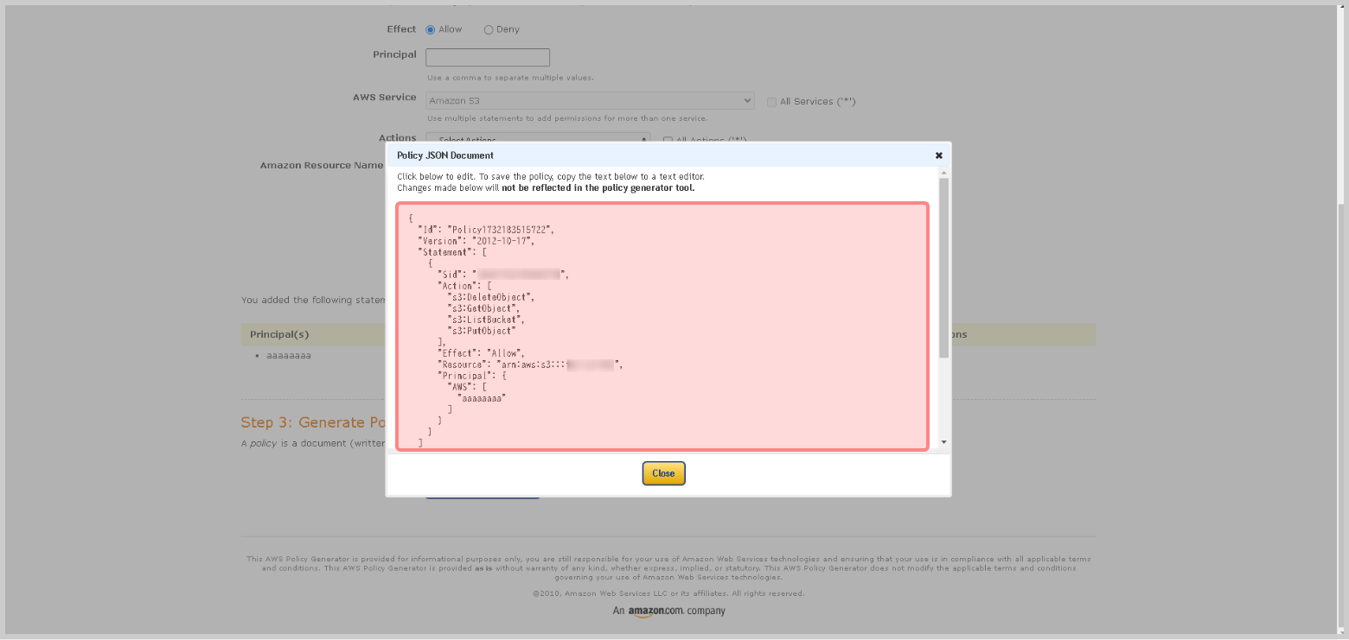
Task: Check the All Services ('*') checkbox
Action: tap(771, 102)
